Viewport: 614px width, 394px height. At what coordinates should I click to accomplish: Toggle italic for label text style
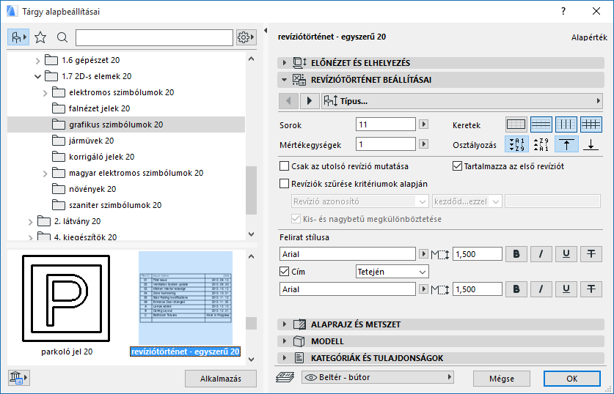[541, 254]
